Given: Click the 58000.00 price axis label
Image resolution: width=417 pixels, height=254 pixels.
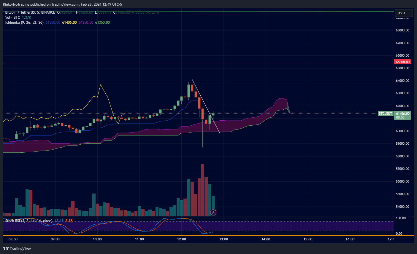Looking at the screenshot, I should [403, 156].
